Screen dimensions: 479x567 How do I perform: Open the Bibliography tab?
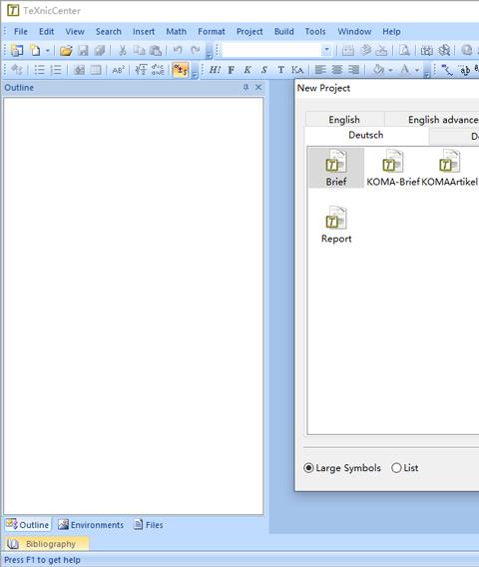coord(46,544)
